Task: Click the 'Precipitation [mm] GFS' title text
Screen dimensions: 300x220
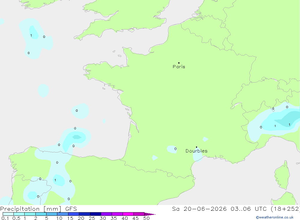Action: [38, 209]
